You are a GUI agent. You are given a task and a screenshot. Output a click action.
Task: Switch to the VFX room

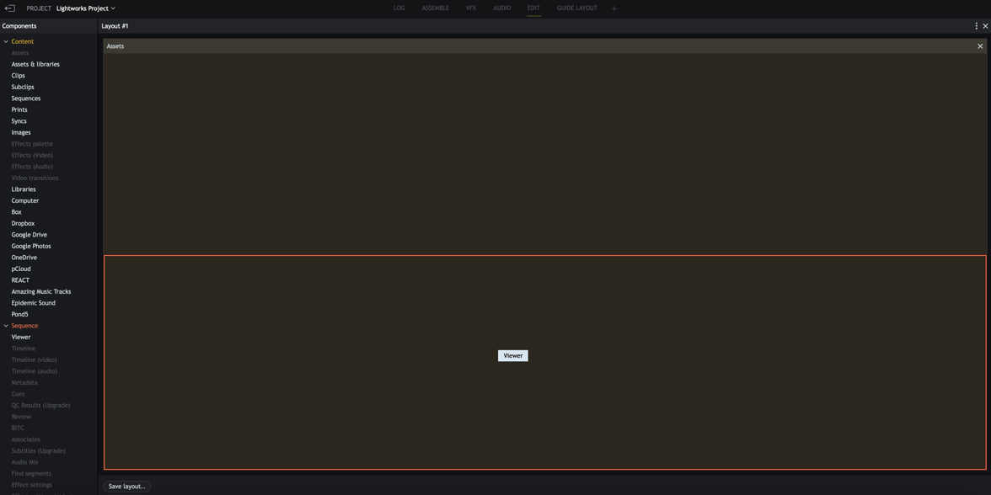pos(471,8)
